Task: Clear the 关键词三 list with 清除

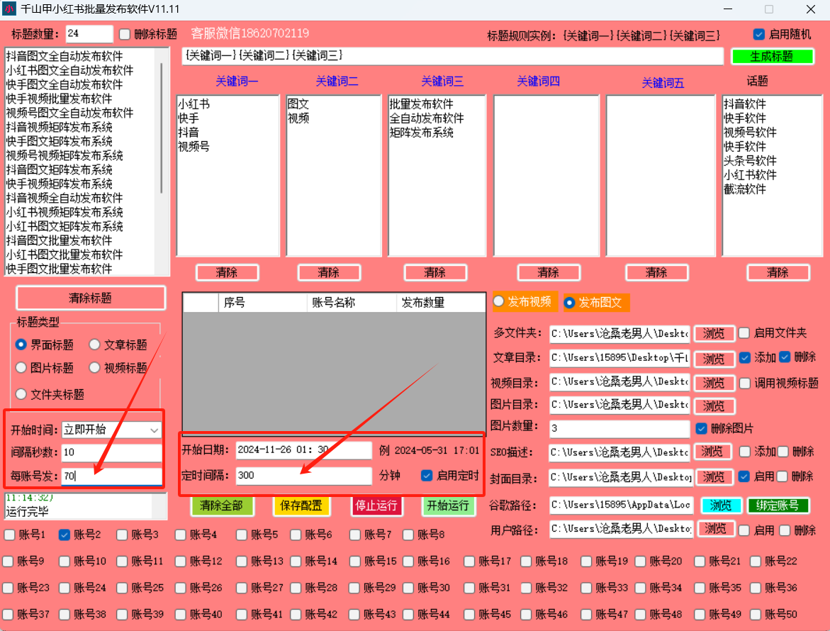Action: click(435, 273)
